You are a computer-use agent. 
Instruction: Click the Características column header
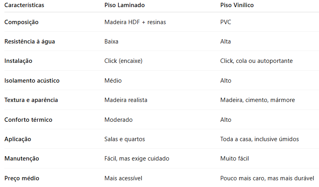click(x=24, y=5)
